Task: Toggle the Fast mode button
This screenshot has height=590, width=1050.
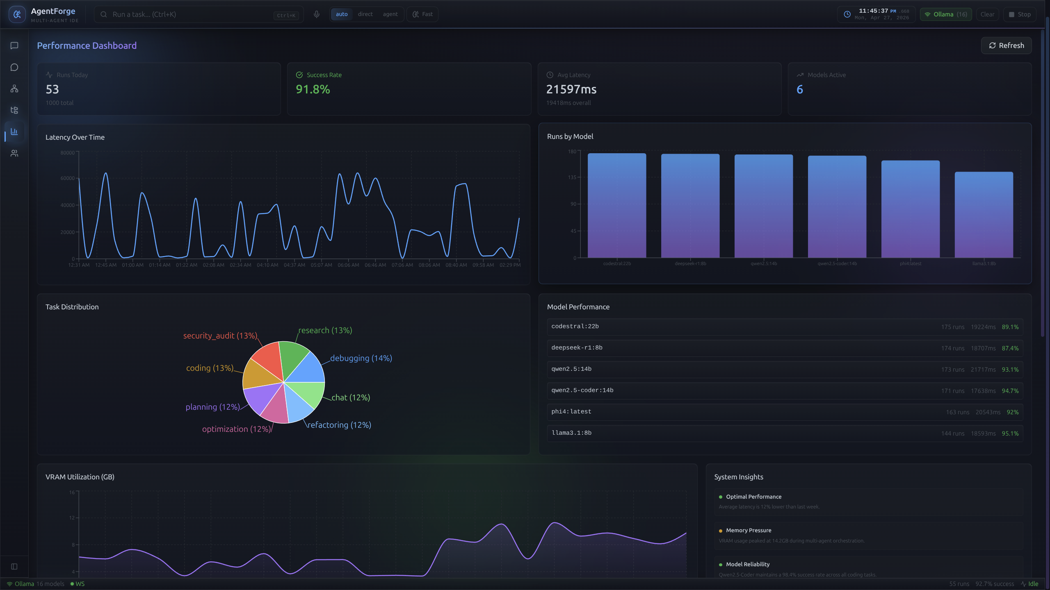Action: (422, 14)
